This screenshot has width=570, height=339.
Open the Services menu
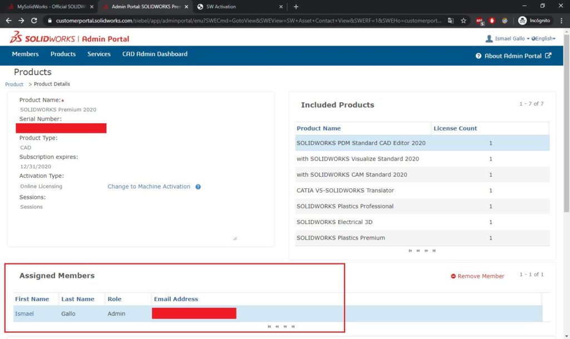[99, 54]
